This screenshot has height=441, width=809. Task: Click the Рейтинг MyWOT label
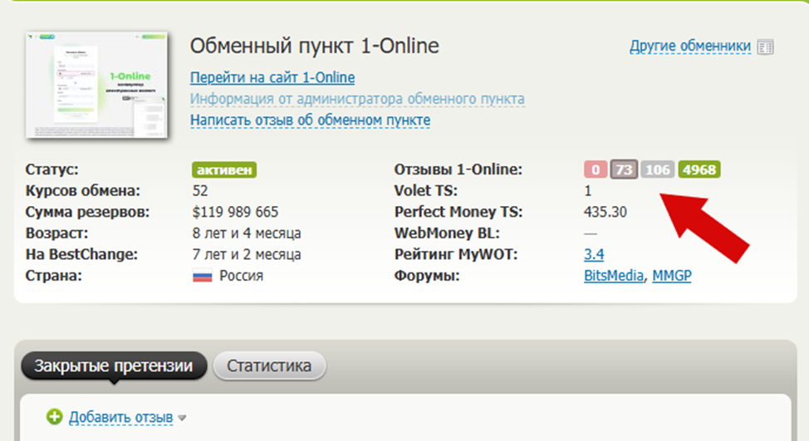(x=455, y=254)
